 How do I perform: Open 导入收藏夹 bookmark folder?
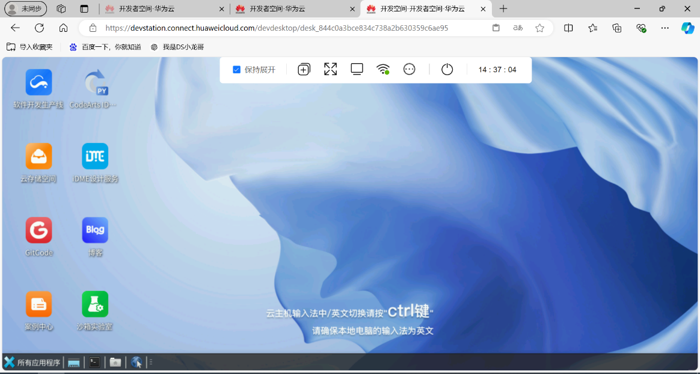click(29, 47)
